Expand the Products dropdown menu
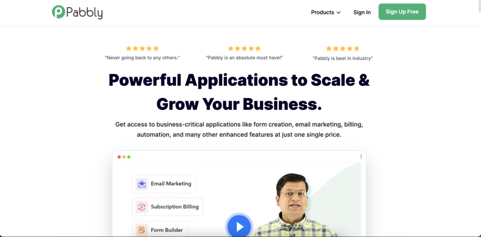 326,12
